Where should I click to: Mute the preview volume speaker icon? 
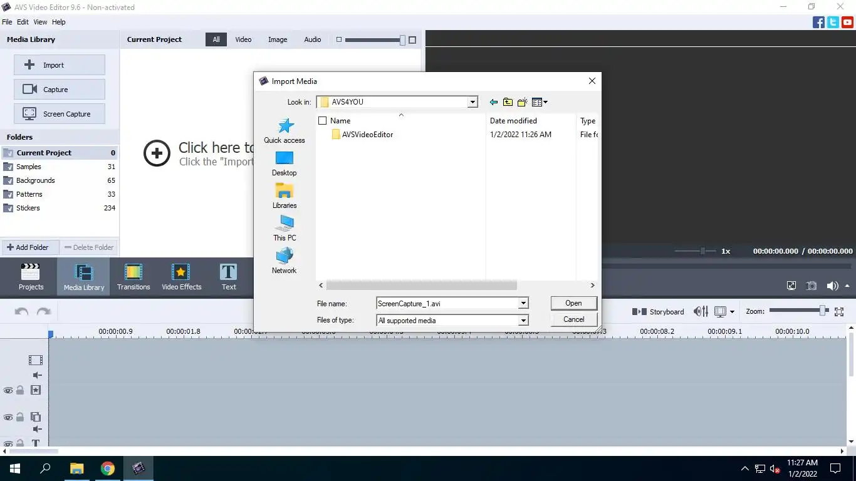click(832, 286)
